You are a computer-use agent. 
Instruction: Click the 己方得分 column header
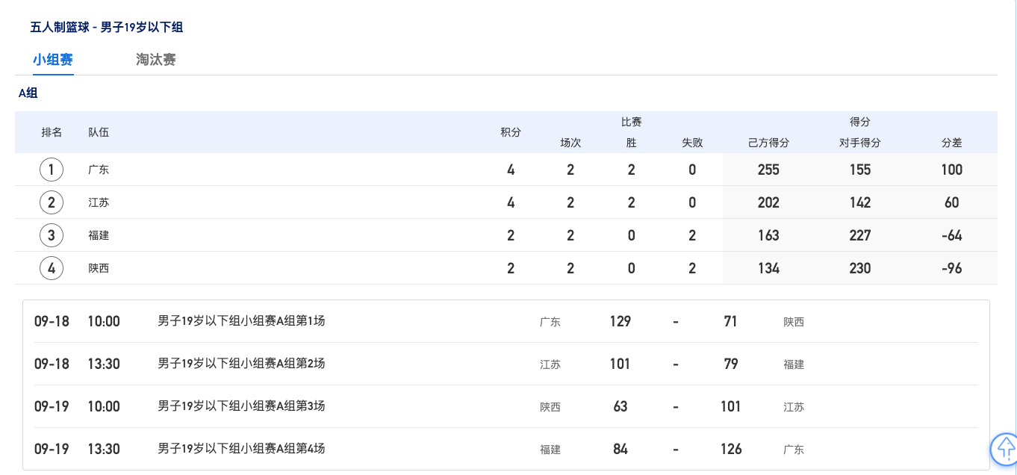point(768,143)
